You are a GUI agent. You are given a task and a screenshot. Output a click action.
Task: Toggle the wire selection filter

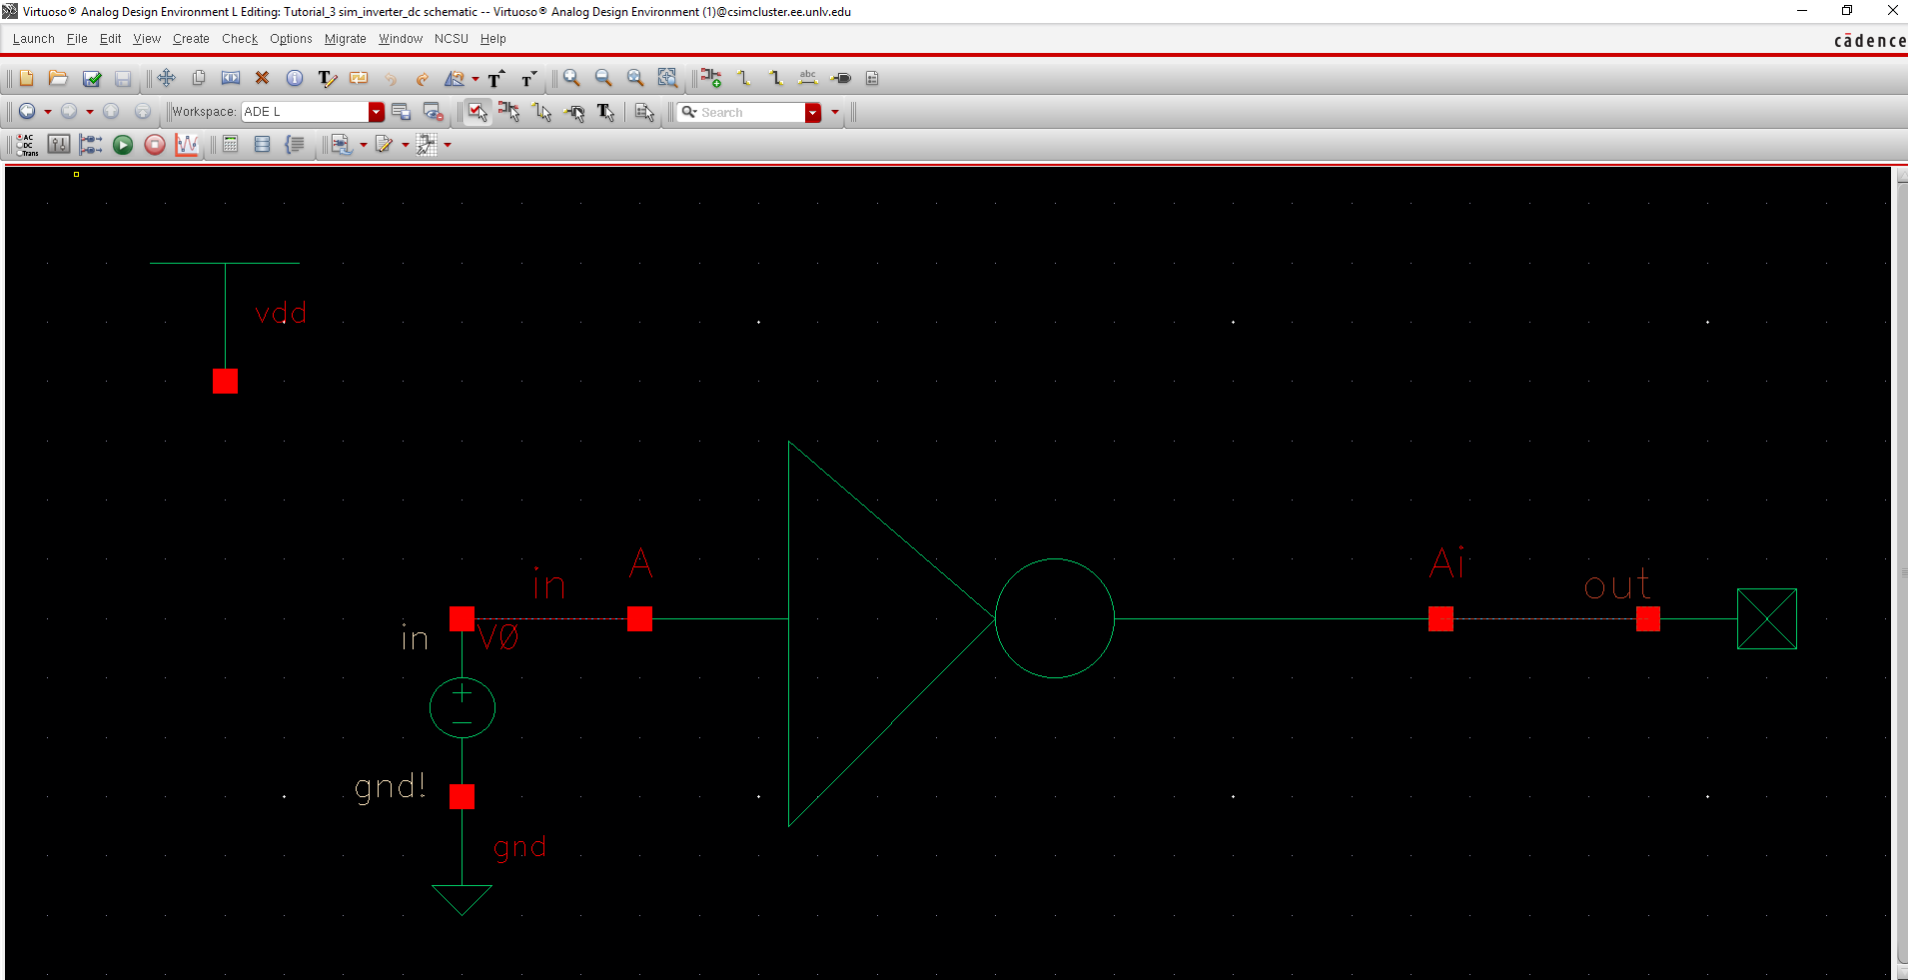(542, 112)
